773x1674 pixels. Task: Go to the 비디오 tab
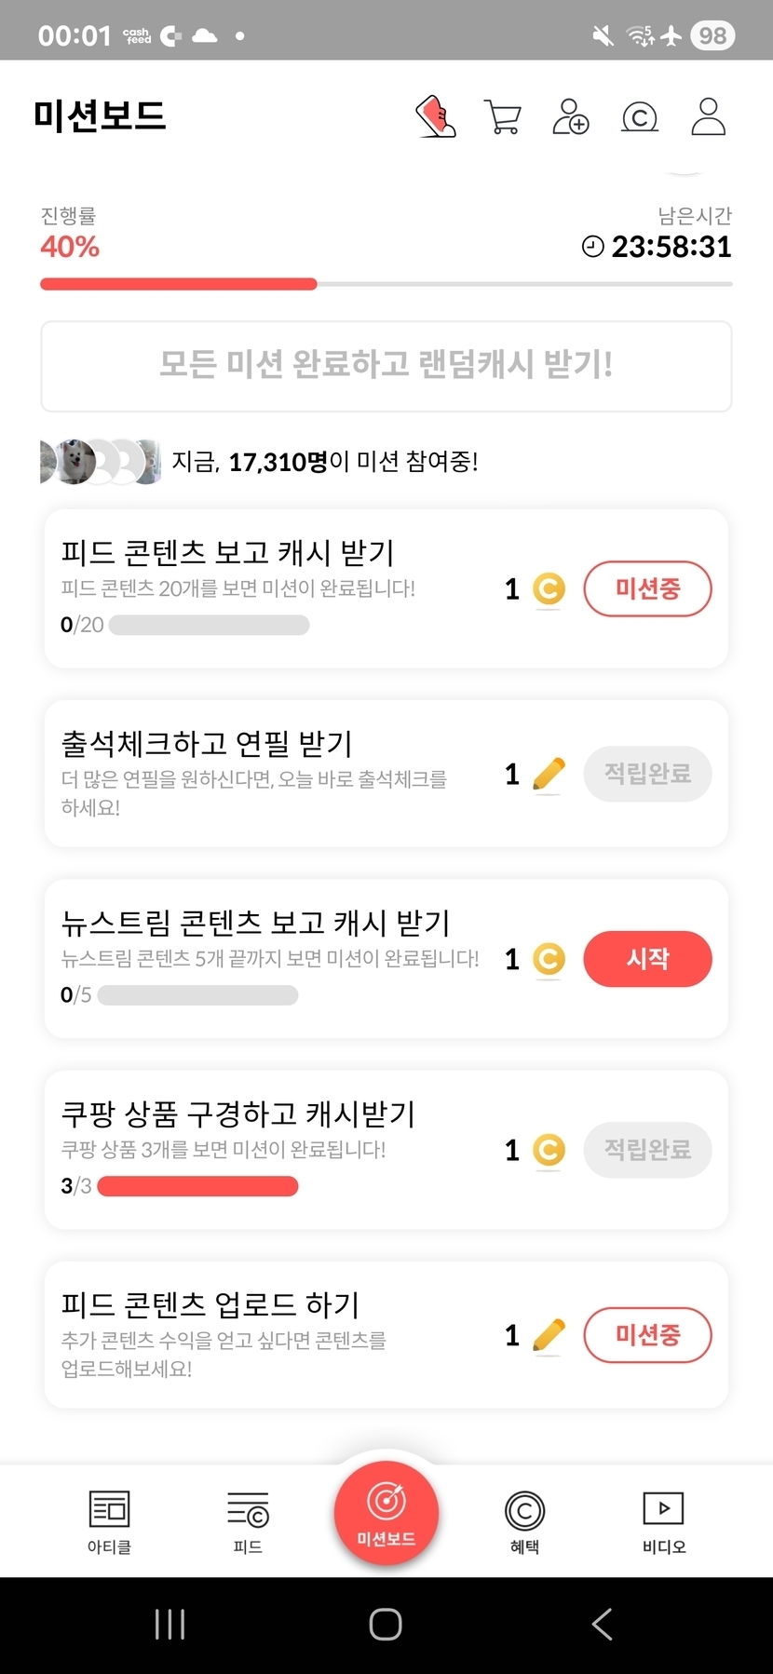663,1521
